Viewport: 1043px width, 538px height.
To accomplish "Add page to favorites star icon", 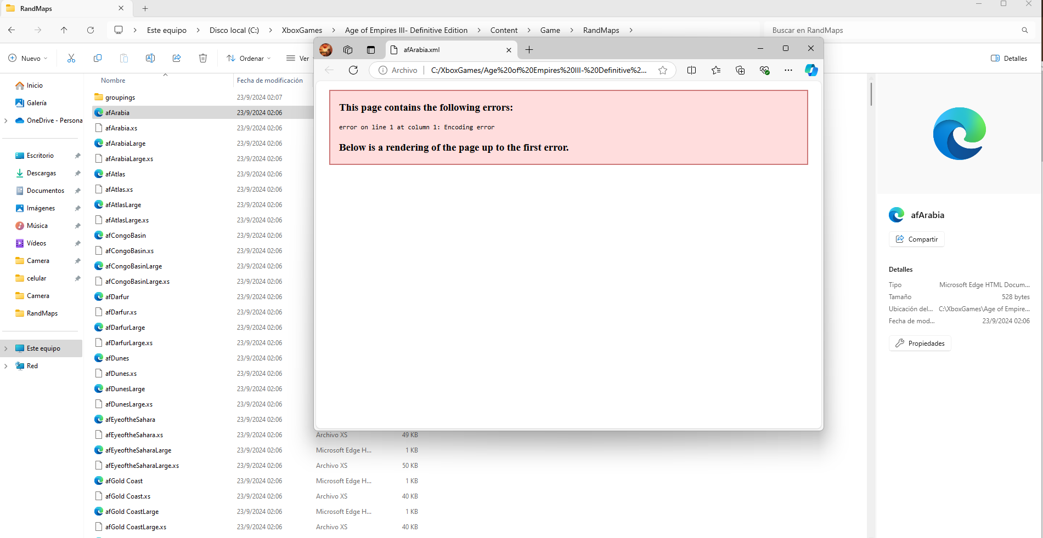I will coord(663,70).
